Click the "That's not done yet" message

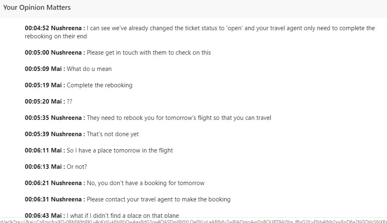pos(113,134)
